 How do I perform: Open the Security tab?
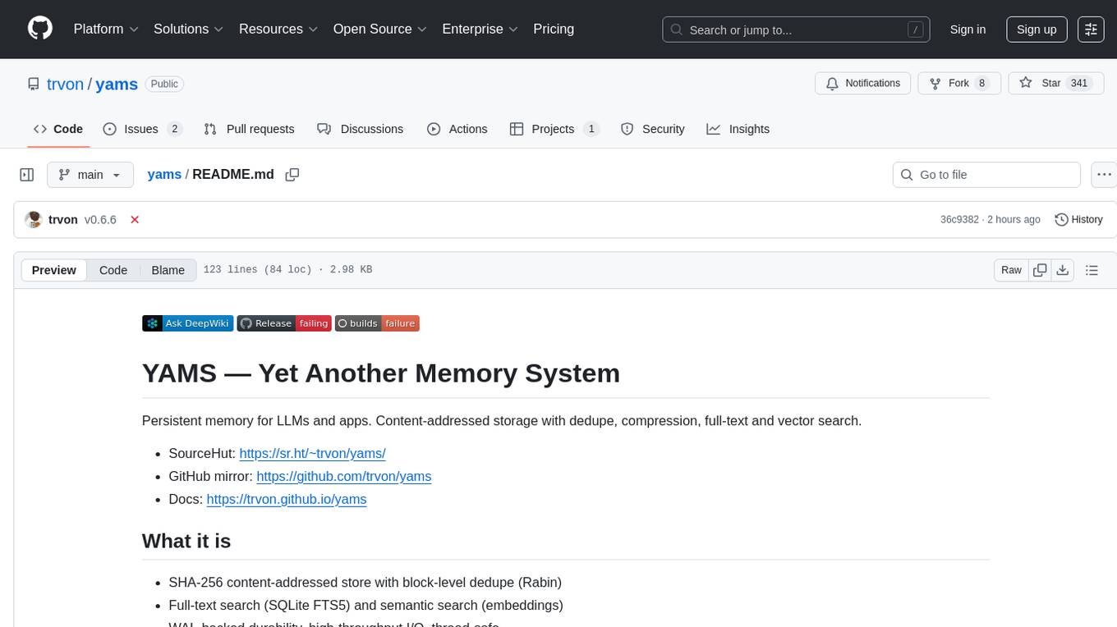tap(653, 129)
